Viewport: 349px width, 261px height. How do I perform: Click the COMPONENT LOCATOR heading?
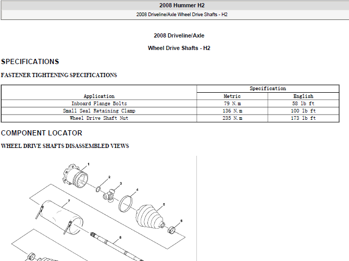tap(42, 133)
